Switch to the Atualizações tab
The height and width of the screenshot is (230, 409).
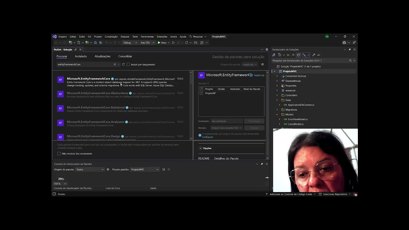click(103, 56)
